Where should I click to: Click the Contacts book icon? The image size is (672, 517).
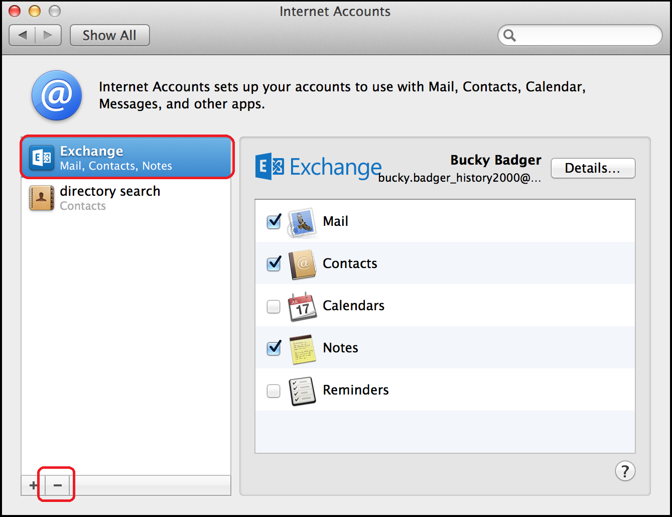[x=302, y=264]
